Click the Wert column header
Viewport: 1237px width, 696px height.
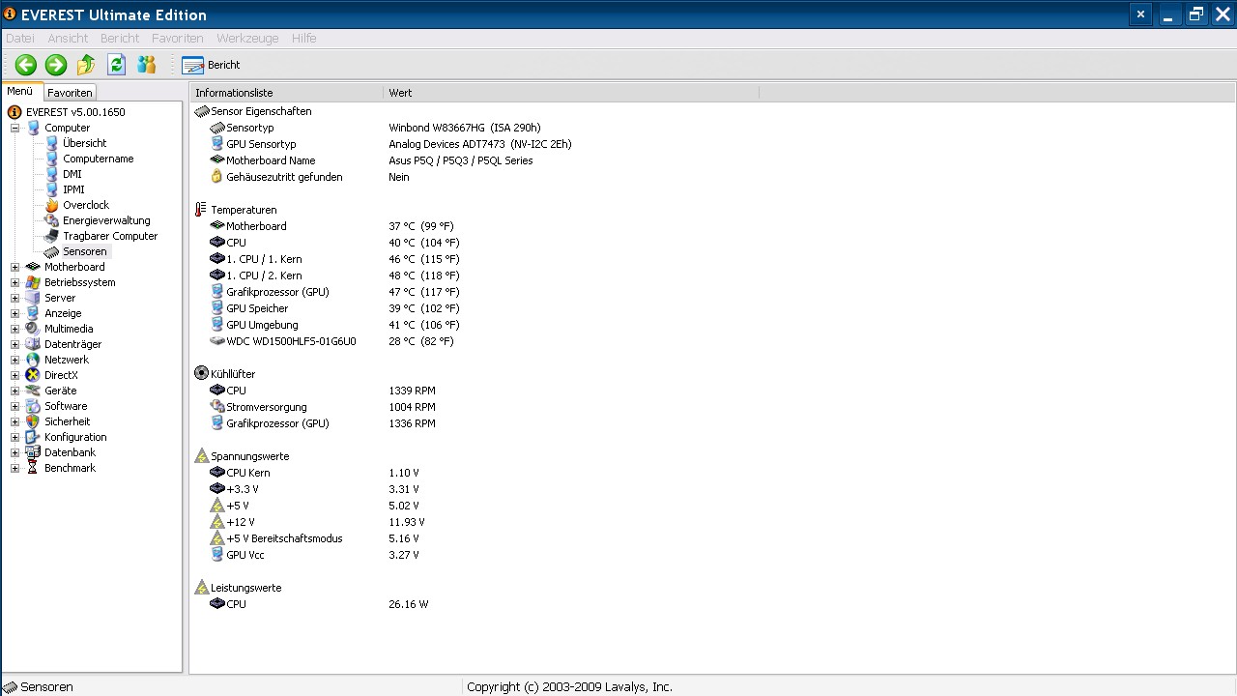tap(570, 93)
